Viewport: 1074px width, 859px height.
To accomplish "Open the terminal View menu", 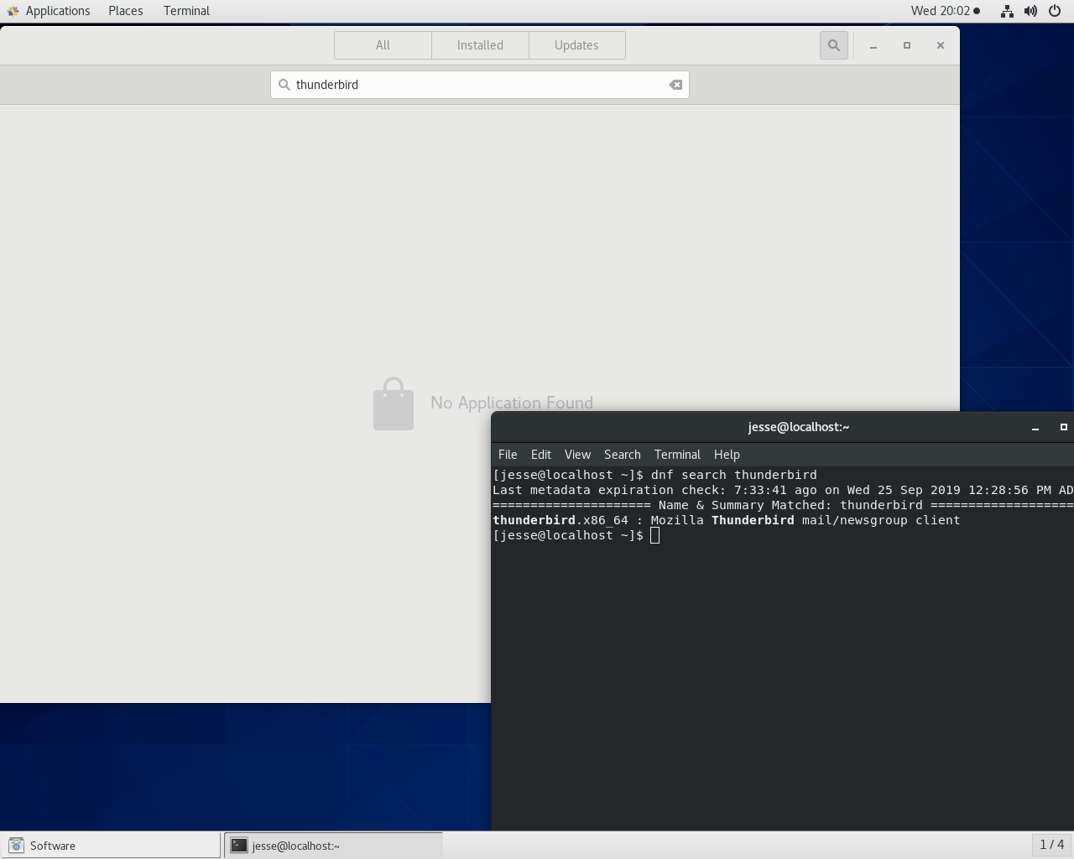I will [577, 455].
